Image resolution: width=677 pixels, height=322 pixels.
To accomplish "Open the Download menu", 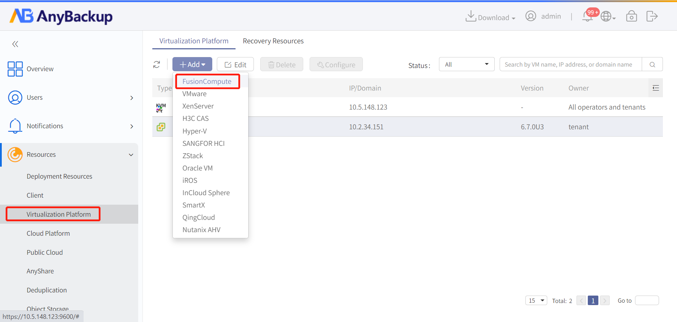I will coord(490,17).
